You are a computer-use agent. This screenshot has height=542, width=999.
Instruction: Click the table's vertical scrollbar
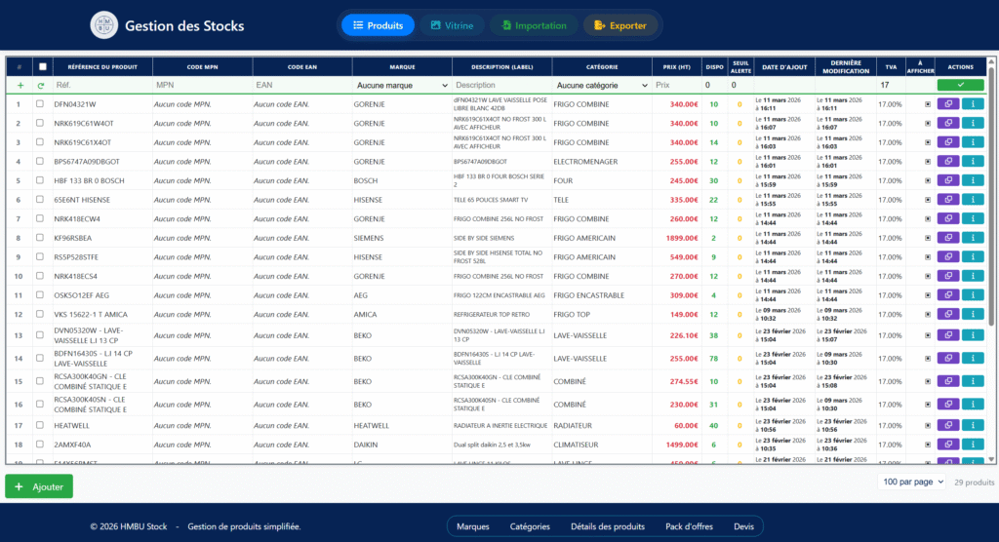click(991, 263)
